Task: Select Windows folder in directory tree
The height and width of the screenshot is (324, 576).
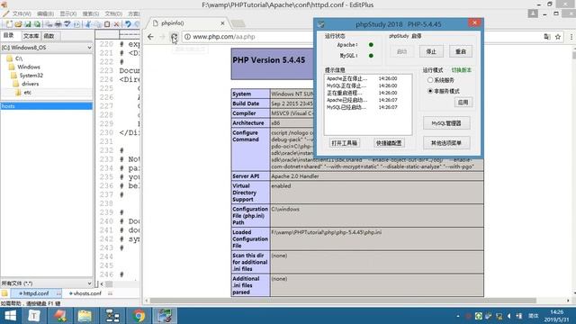Action: click(x=28, y=67)
